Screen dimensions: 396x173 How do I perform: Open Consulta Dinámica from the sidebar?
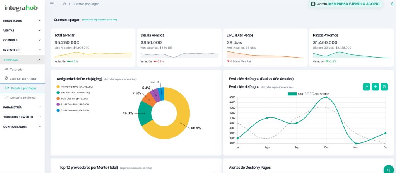pos(22,98)
